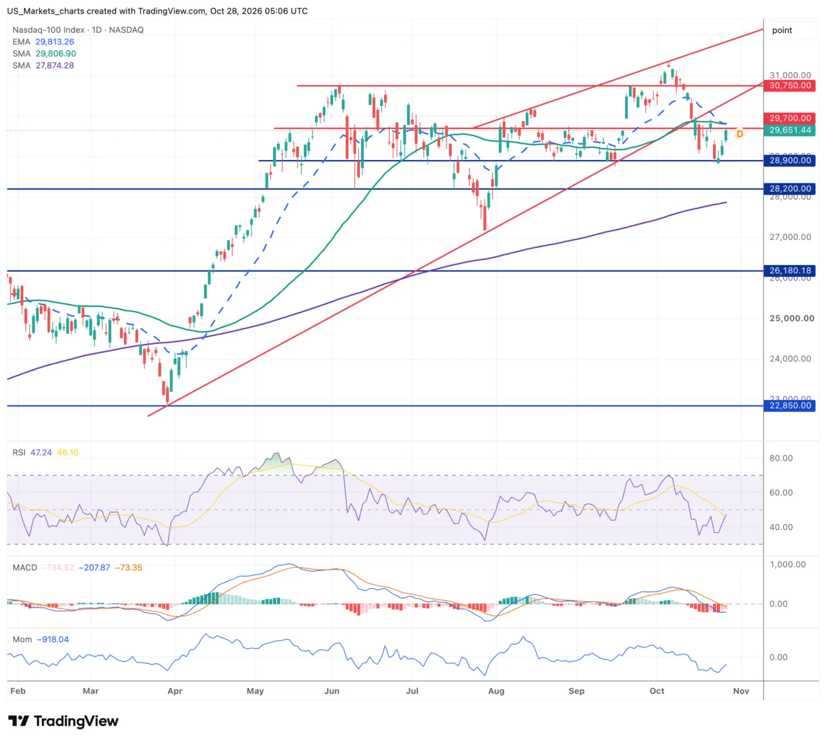Click the 24,000.00 price axis label

(791, 359)
